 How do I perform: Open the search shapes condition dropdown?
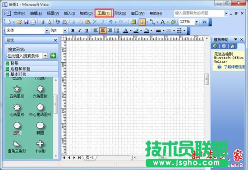tap(46, 55)
